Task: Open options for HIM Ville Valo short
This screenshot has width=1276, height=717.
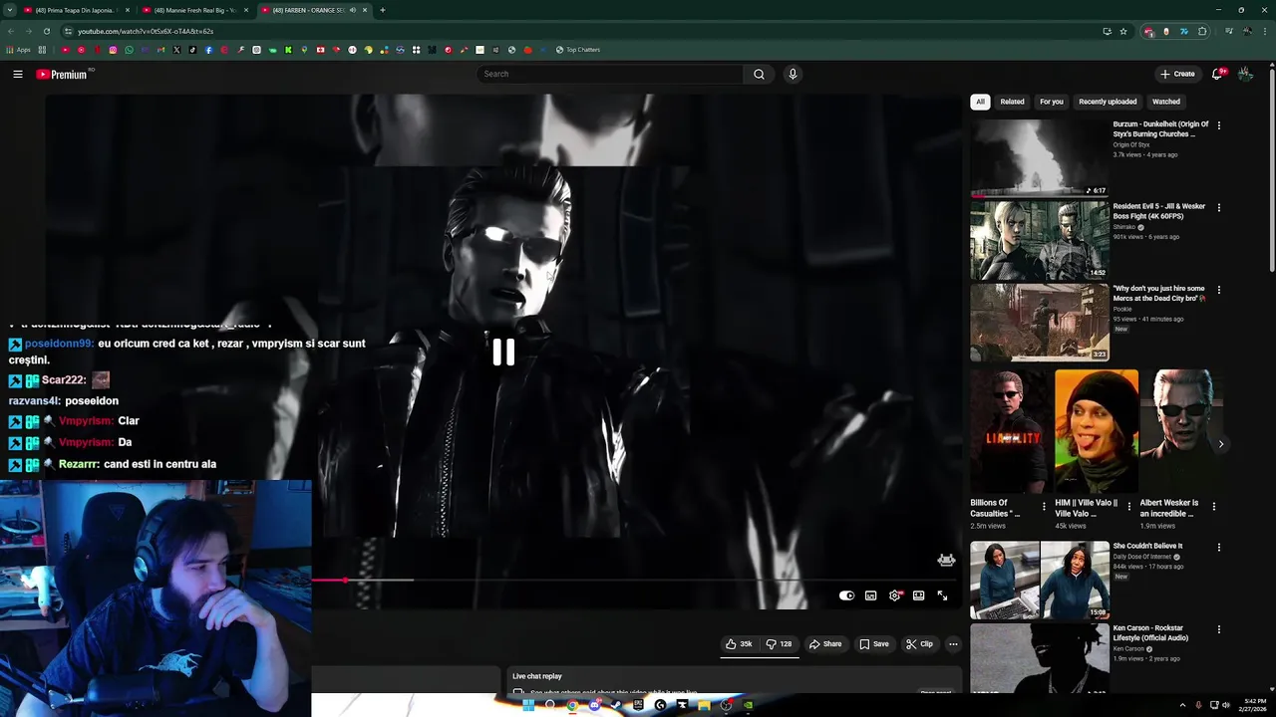Action: [x=1128, y=507]
